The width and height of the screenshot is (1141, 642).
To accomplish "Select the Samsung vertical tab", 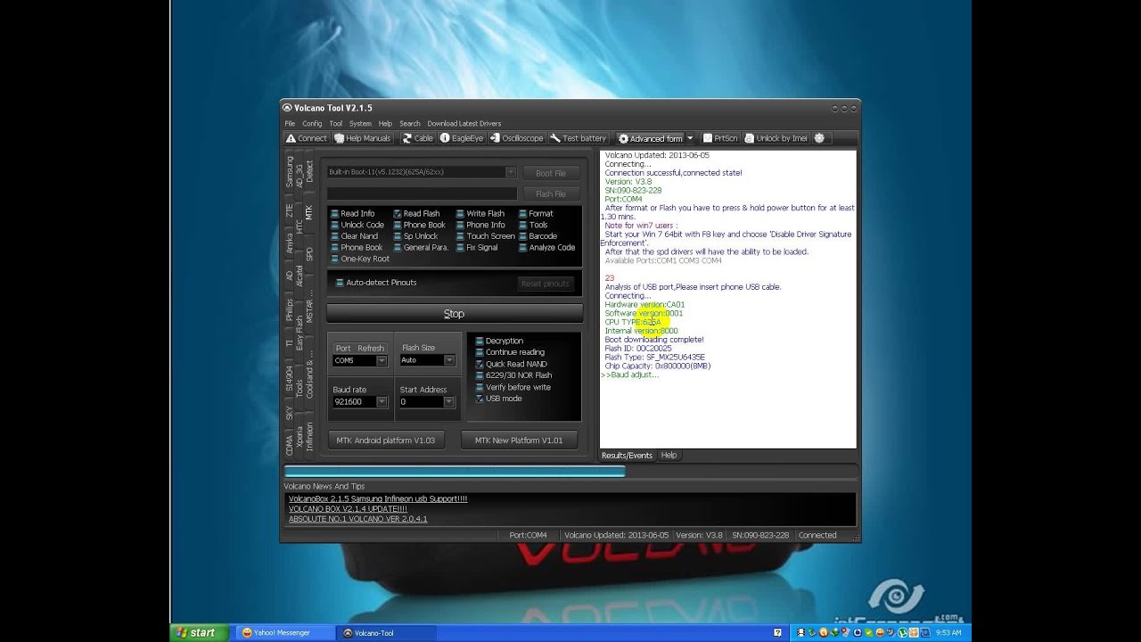I will (x=289, y=172).
